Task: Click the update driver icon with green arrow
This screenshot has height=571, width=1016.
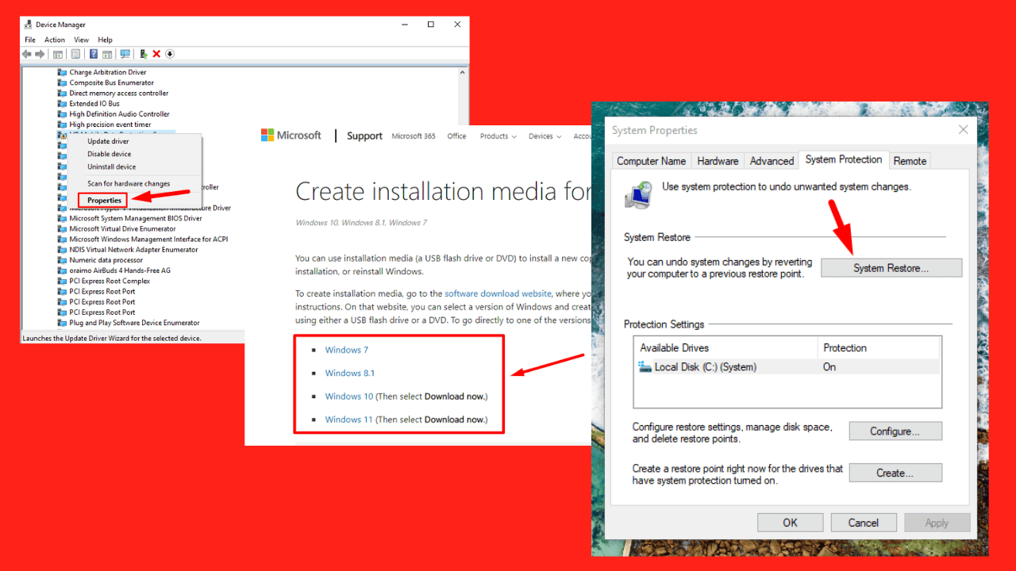Action: pyautogui.click(x=144, y=54)
